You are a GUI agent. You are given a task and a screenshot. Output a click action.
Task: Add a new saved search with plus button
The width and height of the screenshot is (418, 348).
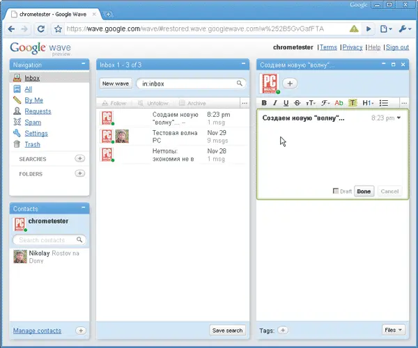(x=79, y=159)
